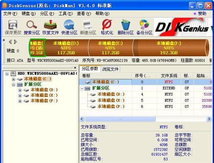The height and width of the screenshot is (163, 214).
Task: Open the 查看(V) menu
Action: click(84, 13)
